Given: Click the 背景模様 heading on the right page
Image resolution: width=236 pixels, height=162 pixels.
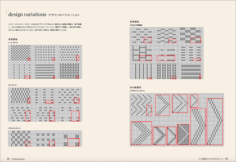Looking at the screenshot, I should tap(134, 22).
